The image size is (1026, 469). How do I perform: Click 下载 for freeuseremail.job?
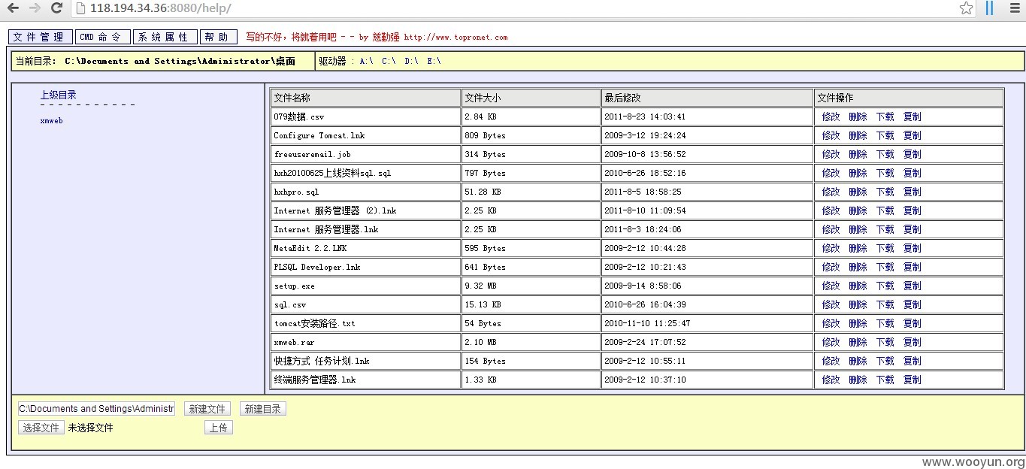pos(885,154)
